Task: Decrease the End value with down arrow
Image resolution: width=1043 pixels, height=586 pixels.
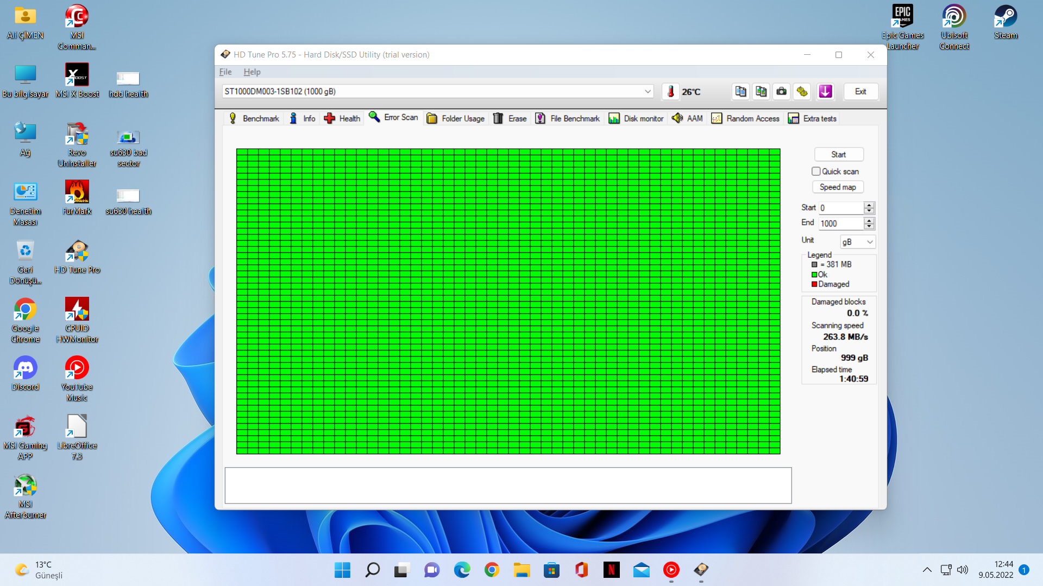Action: point(869,226)
